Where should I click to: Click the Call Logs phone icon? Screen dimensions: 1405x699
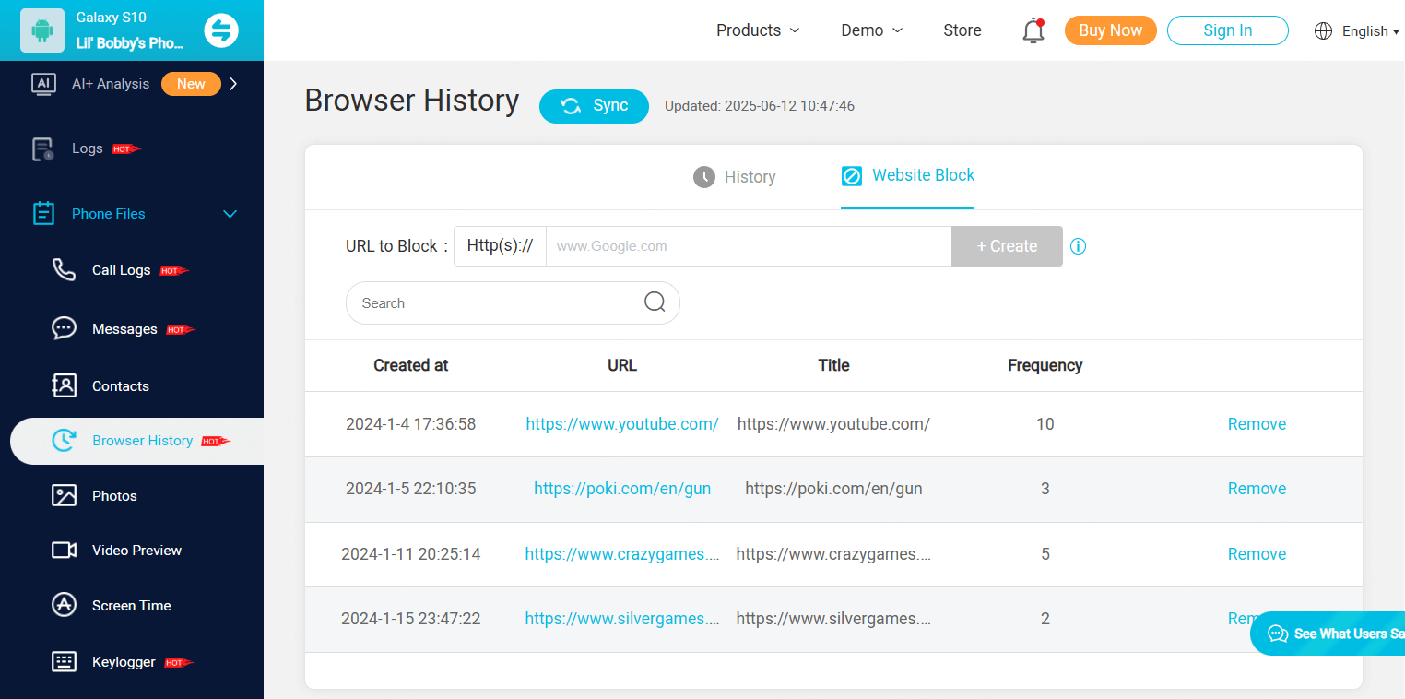(x=64, y=270)
